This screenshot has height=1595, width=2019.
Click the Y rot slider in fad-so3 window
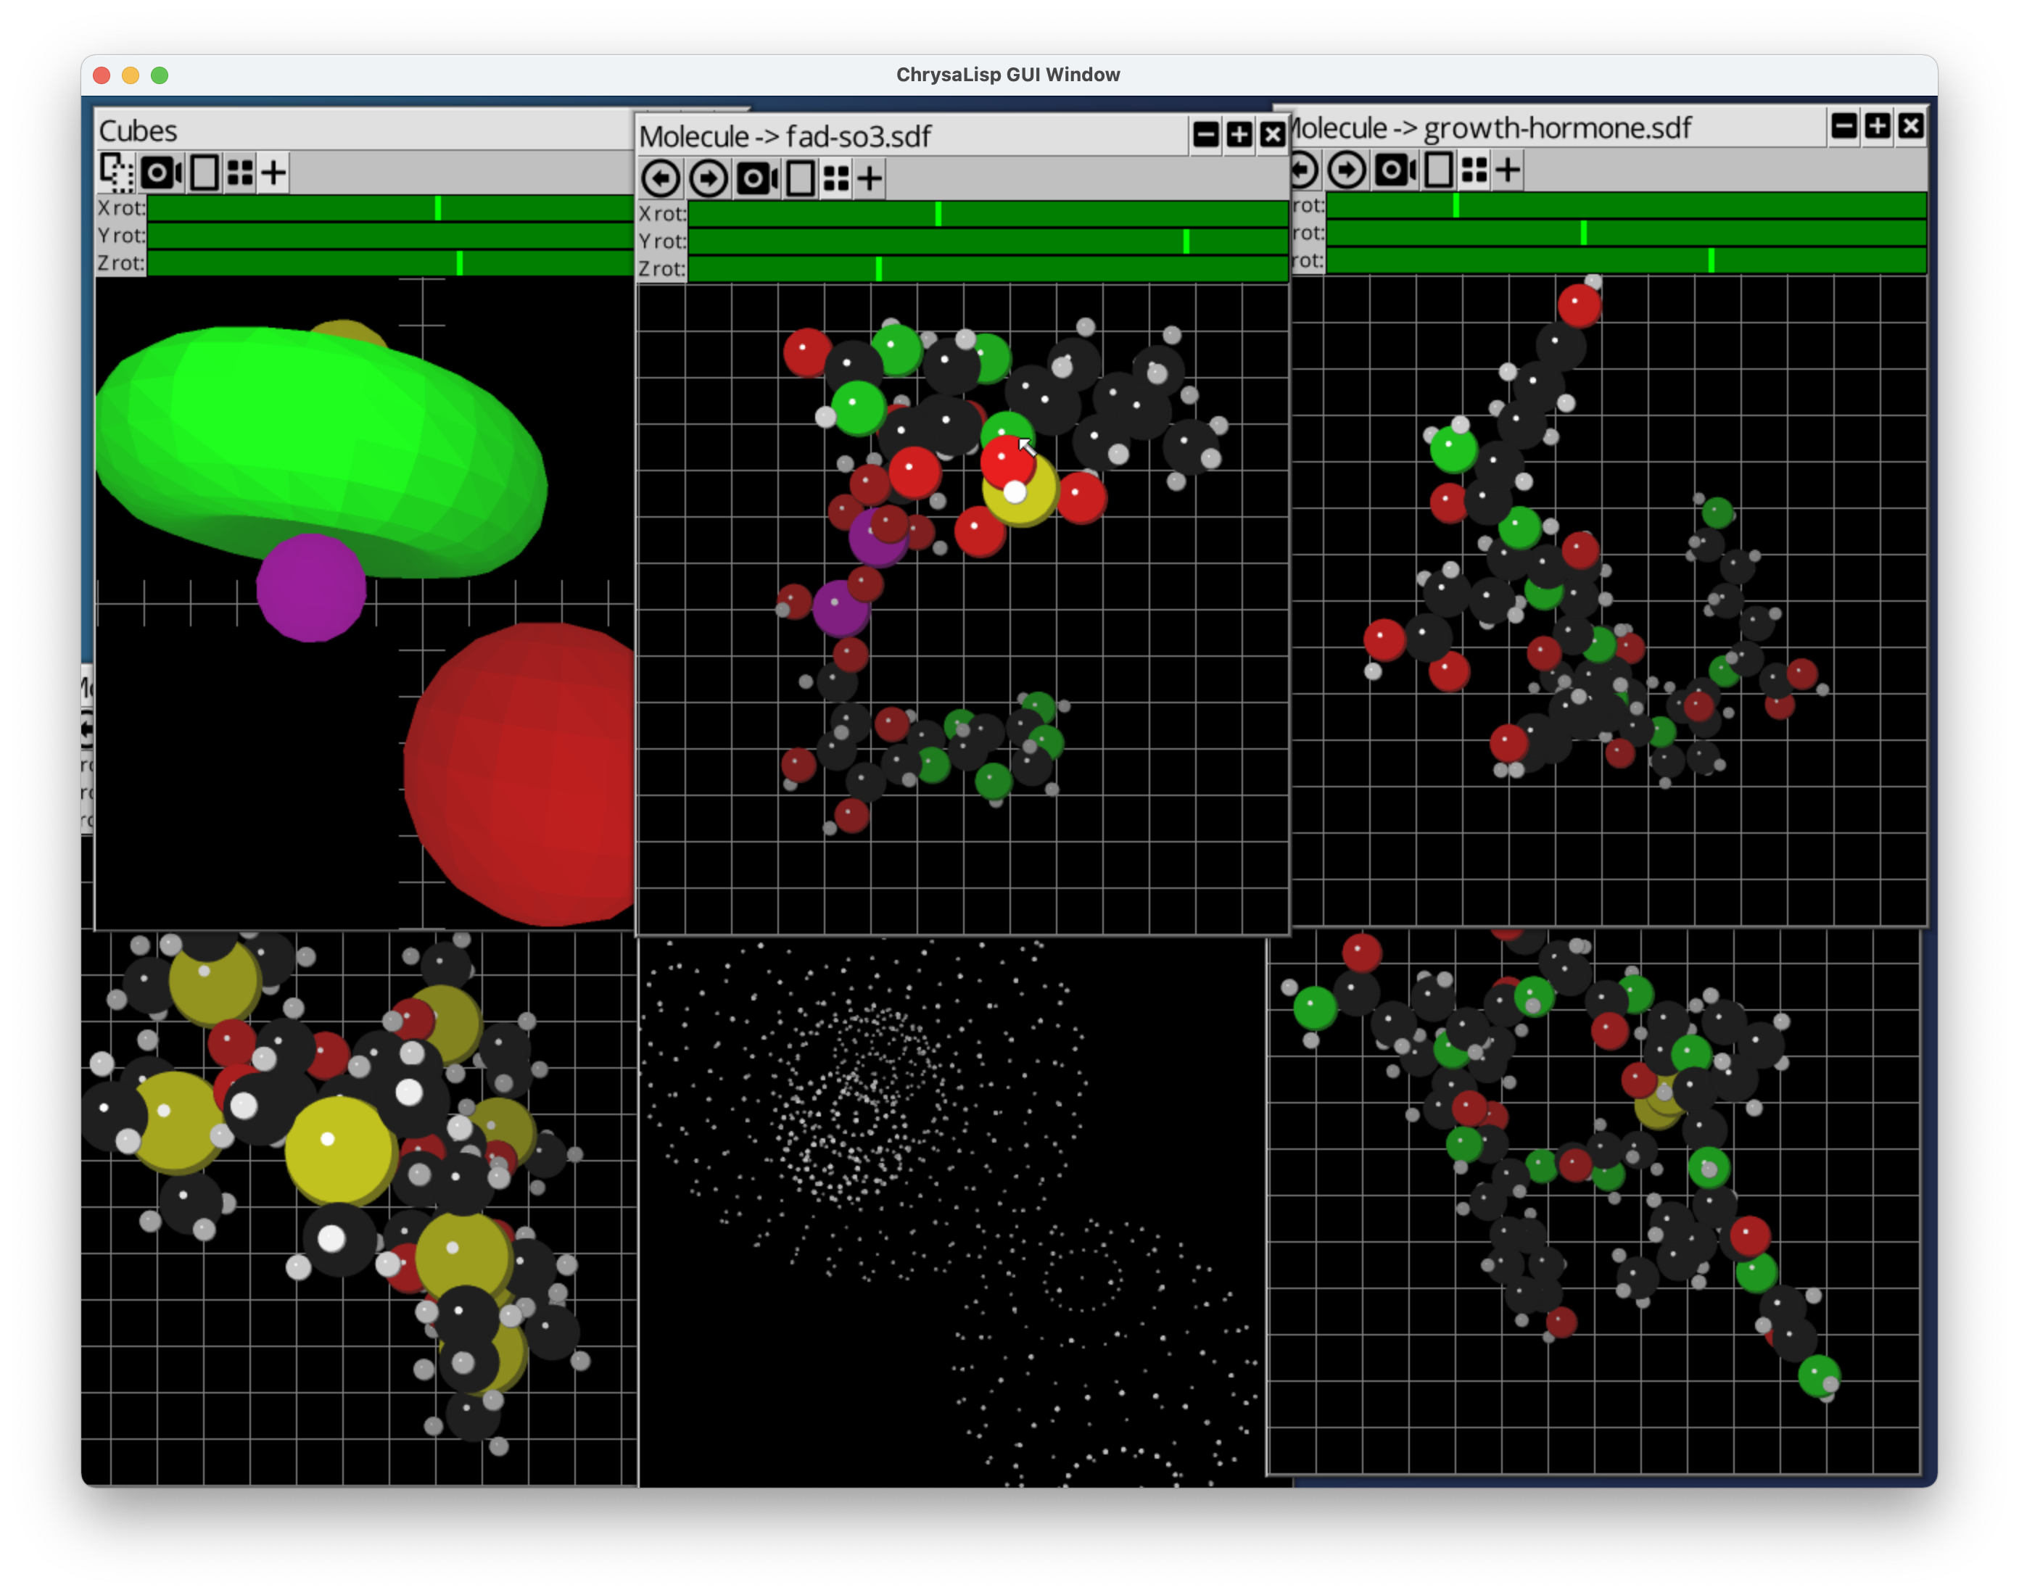pyautogui.click(x=987, y=241)
